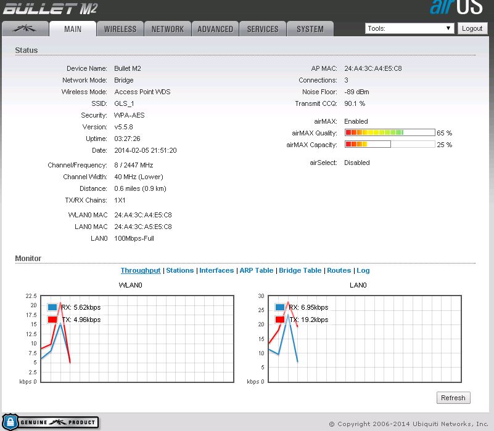Click the LAN0 chart title

(358, 285)
